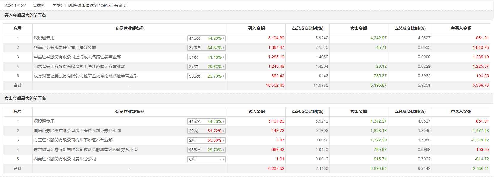This screenshot has height=177, width=494.
Task: Expand the 27次 29.63% stats box
Action: point(206,67)
